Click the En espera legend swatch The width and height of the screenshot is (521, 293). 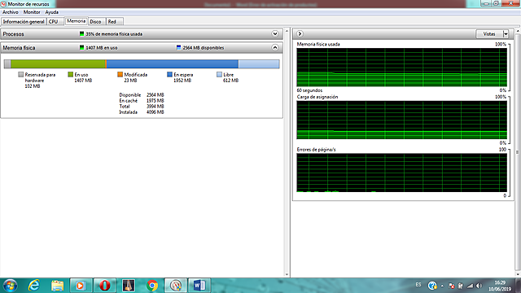click(x=169, y=75)
